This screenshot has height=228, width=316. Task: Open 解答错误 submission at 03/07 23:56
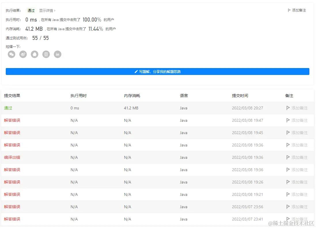[12, 207]
